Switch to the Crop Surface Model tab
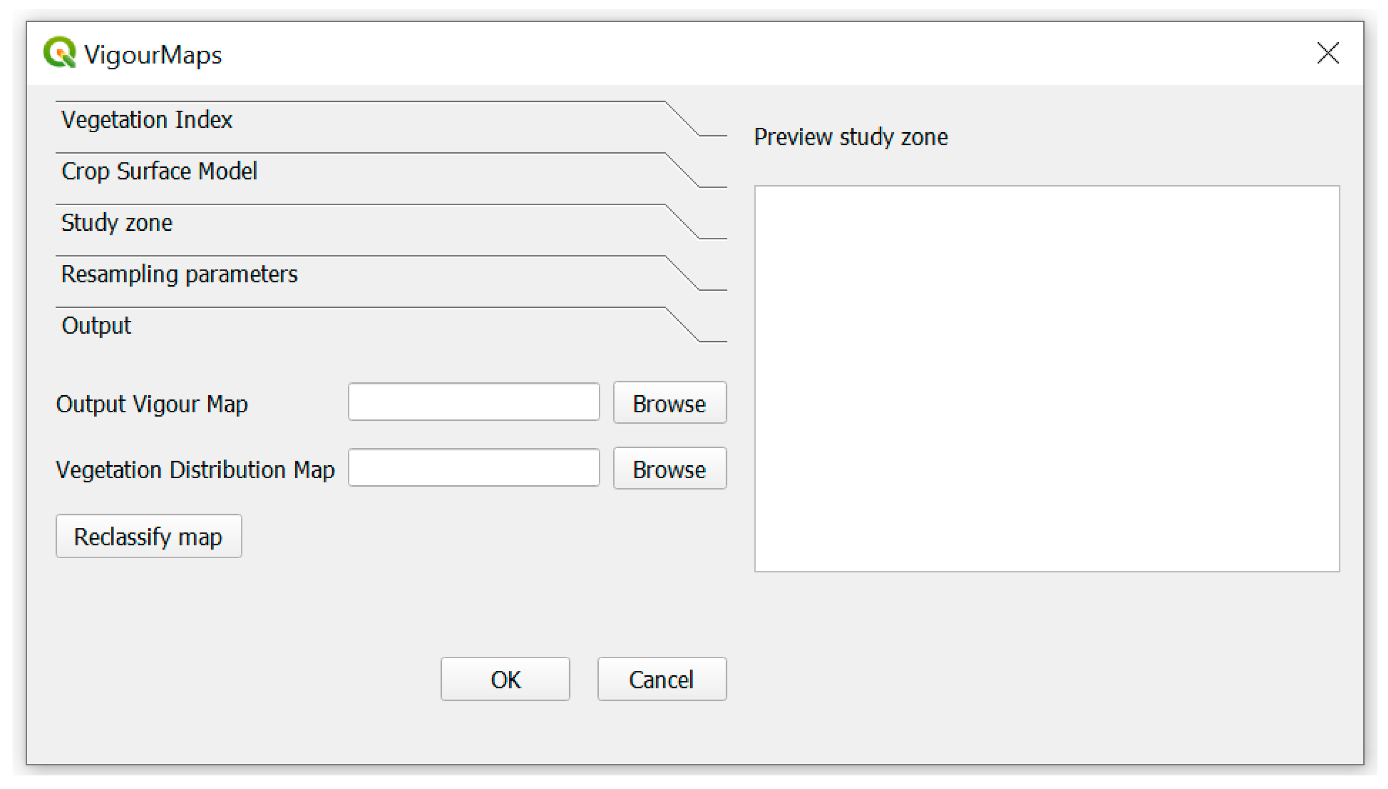This screenshot has height=789, width=1388. [x=159, y=171]
